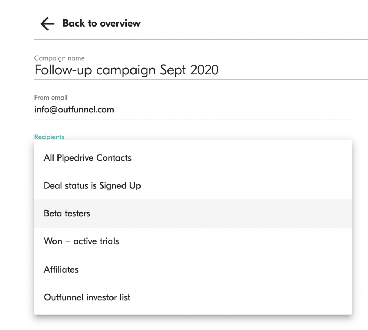
Task: Edit the campaign name field
Action: pyautogui.click(x=201, y=70)
